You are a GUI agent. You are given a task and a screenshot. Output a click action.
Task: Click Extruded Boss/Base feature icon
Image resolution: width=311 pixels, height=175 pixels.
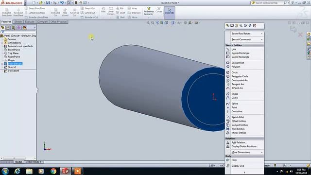7,12
